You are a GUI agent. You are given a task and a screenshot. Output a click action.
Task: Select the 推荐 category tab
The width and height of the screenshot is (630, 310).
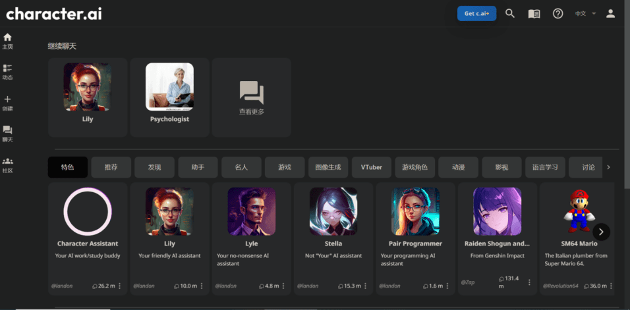[x=111, y=167]
